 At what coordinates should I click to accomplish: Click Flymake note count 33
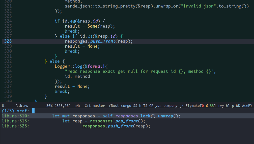coord(212,106)
